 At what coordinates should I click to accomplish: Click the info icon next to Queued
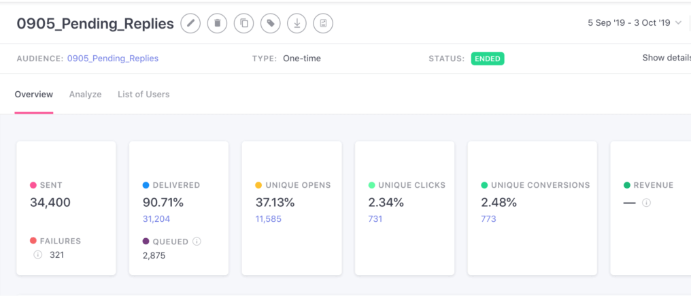point(197,241)
